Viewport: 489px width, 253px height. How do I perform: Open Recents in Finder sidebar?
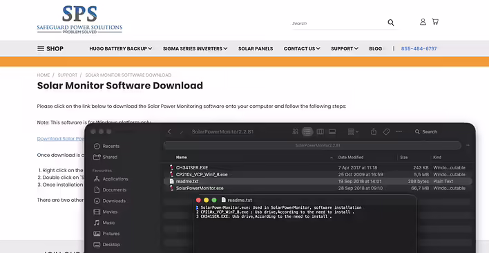click(x=106, y=146)
